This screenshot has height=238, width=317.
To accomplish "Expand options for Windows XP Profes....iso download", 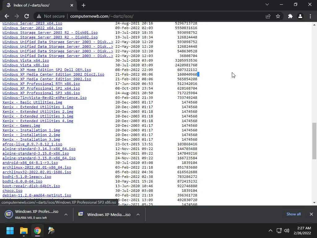I will click(66, 214).
